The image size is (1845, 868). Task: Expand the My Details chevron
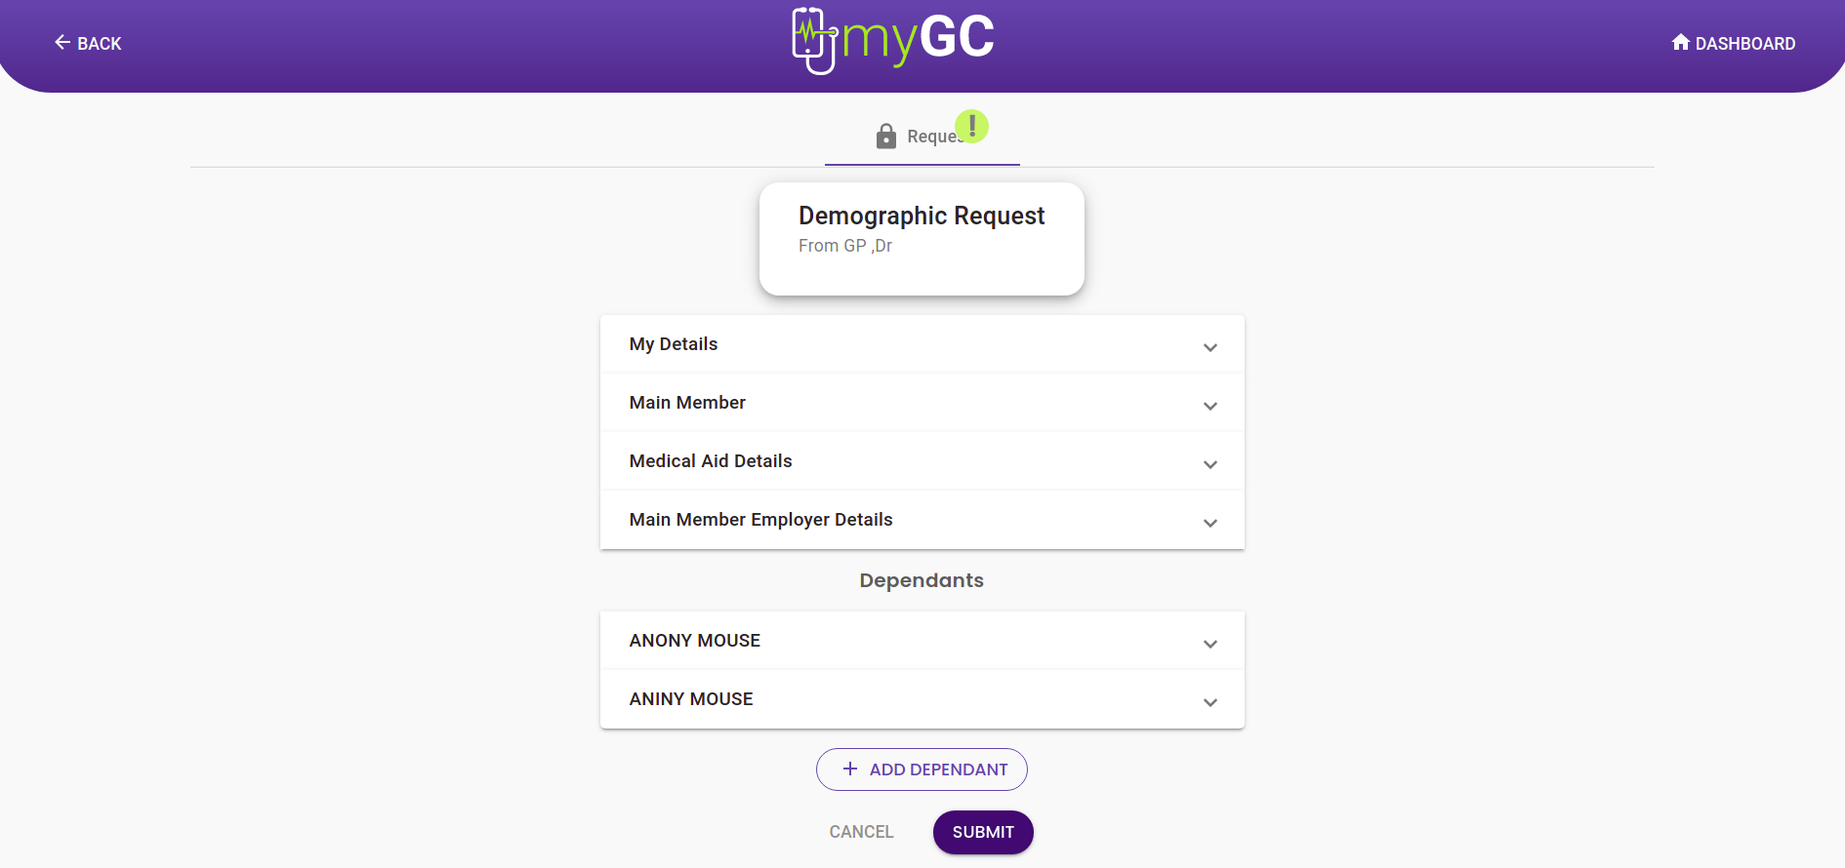1209,347
